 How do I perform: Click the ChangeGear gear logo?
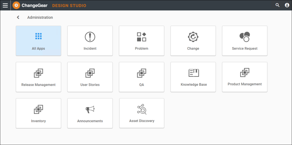click(16, 5)
